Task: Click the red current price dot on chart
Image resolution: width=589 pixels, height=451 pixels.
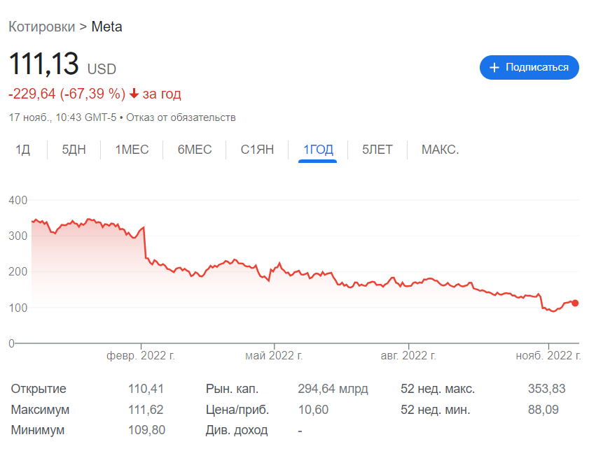Action: pyautogui.click(x=575, y=303)
